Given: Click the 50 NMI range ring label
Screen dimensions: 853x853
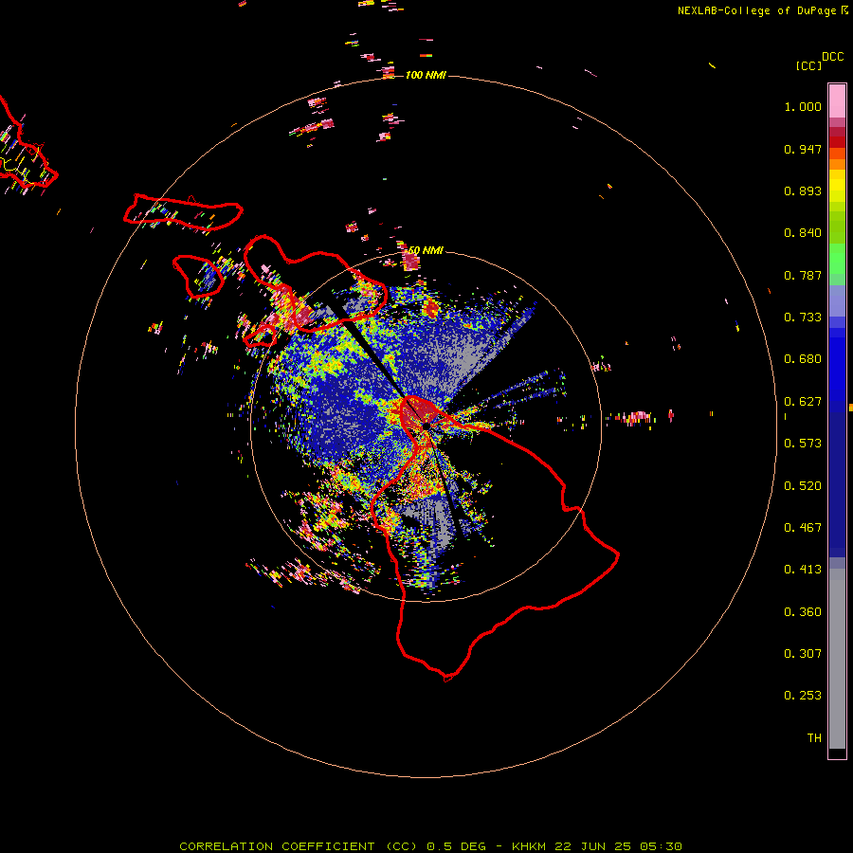Looking at the screenshot, I should 426,250.
